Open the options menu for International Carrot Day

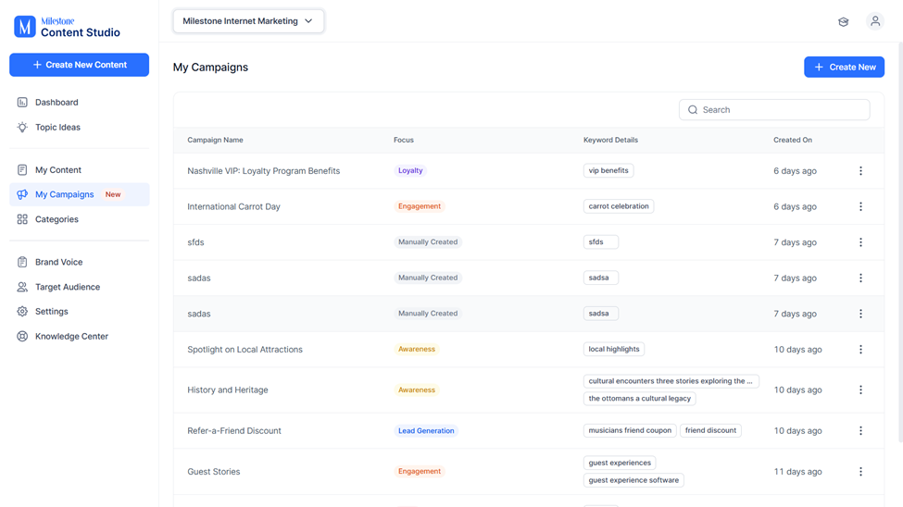860,206
